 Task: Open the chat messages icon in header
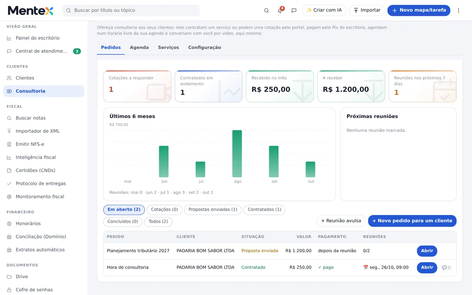(294, 10)
